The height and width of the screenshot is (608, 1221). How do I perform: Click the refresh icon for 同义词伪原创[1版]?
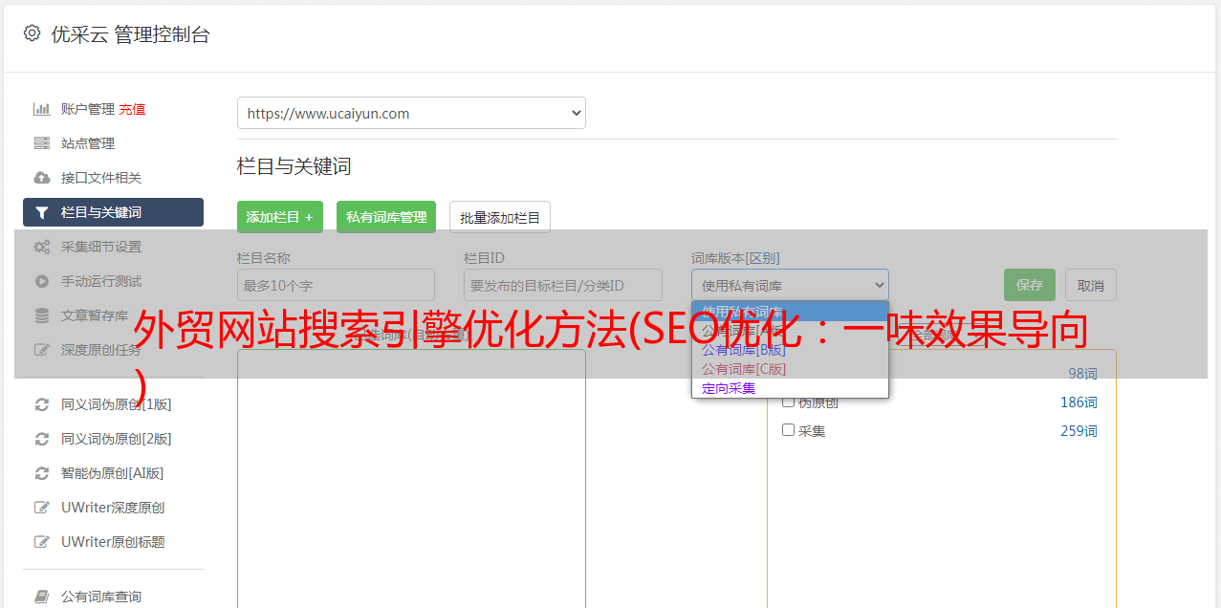point(41,404)
